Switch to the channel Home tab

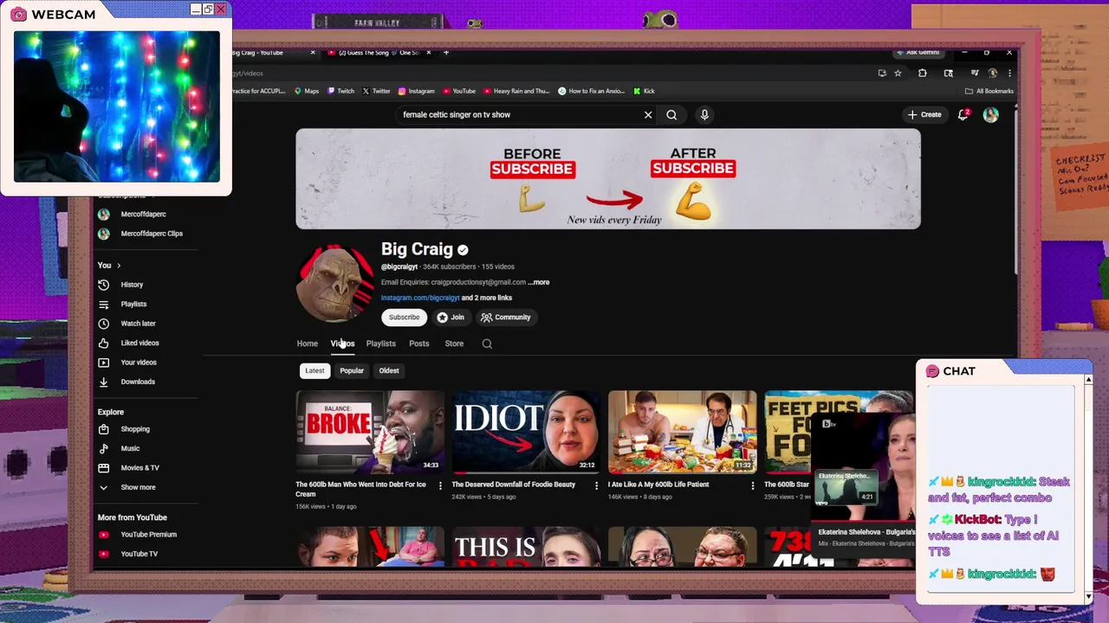(x=307, y=344)
